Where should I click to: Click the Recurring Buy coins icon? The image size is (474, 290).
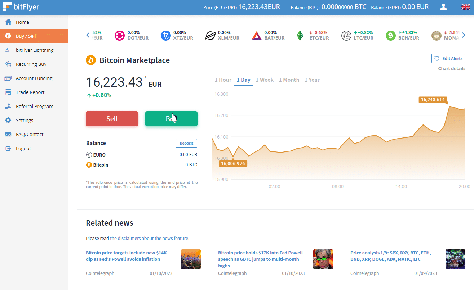coord(8,64)
